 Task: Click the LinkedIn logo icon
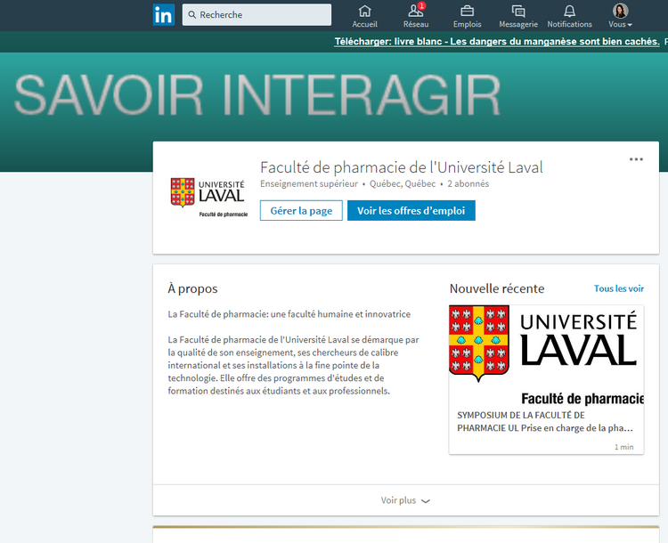164,15
